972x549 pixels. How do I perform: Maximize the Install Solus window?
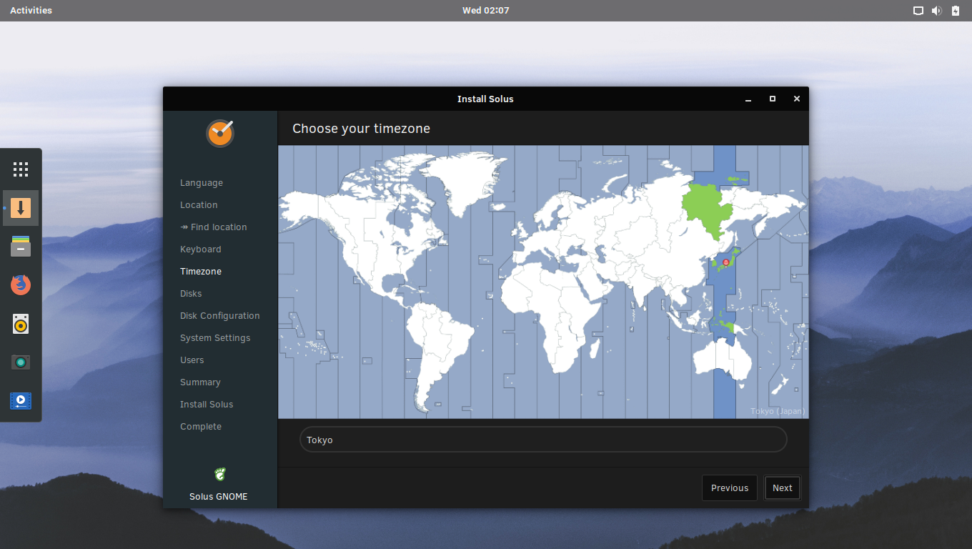coord(773,99)
